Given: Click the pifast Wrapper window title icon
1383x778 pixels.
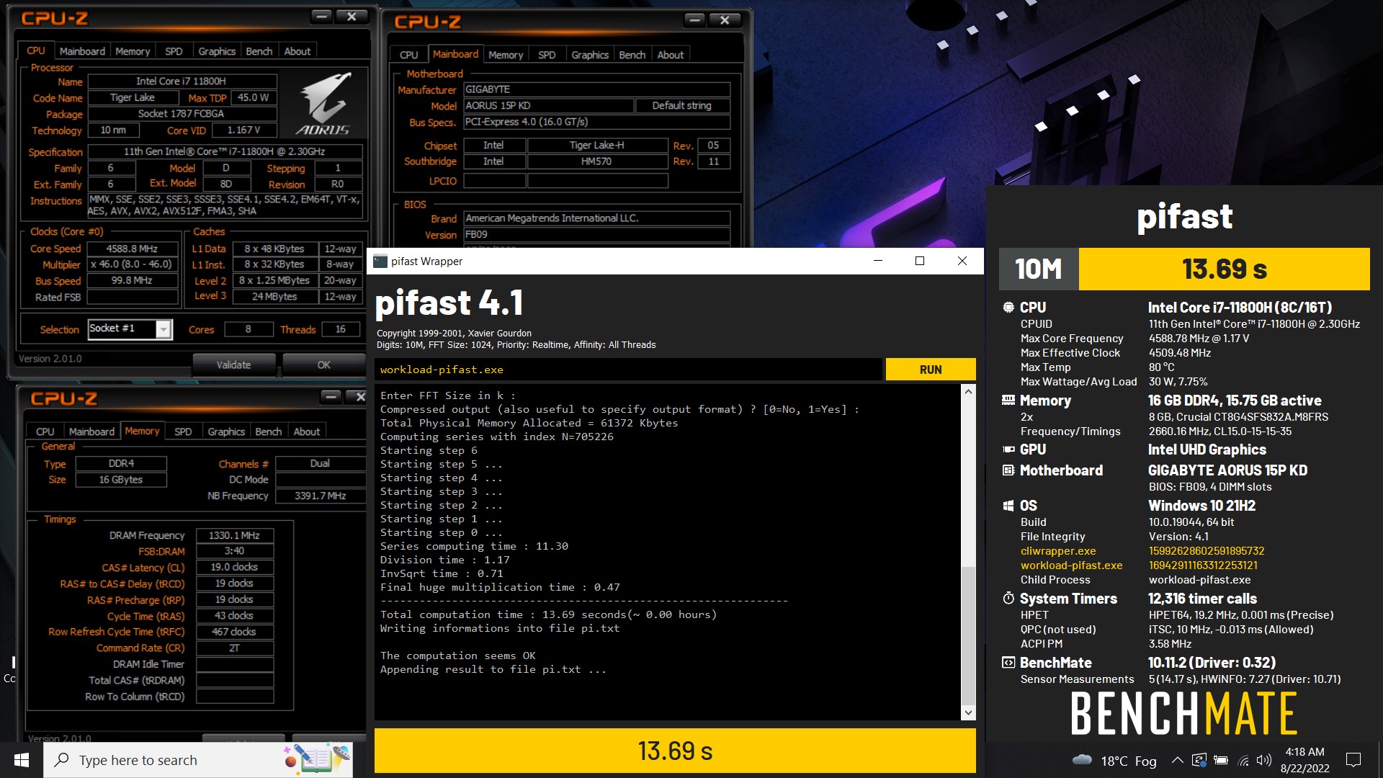Looking at the screenshot, I should 380,261.
